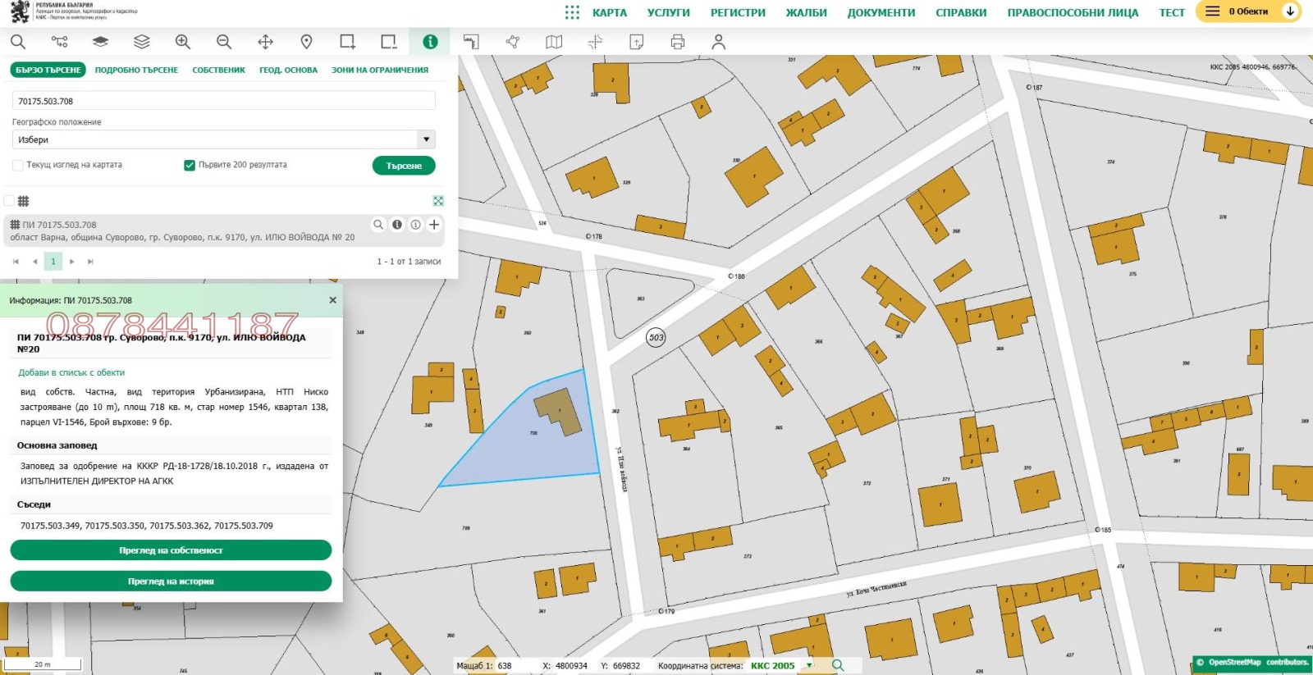Enable 'Текущ изглед на картата' checkbox

click(18, 166)
